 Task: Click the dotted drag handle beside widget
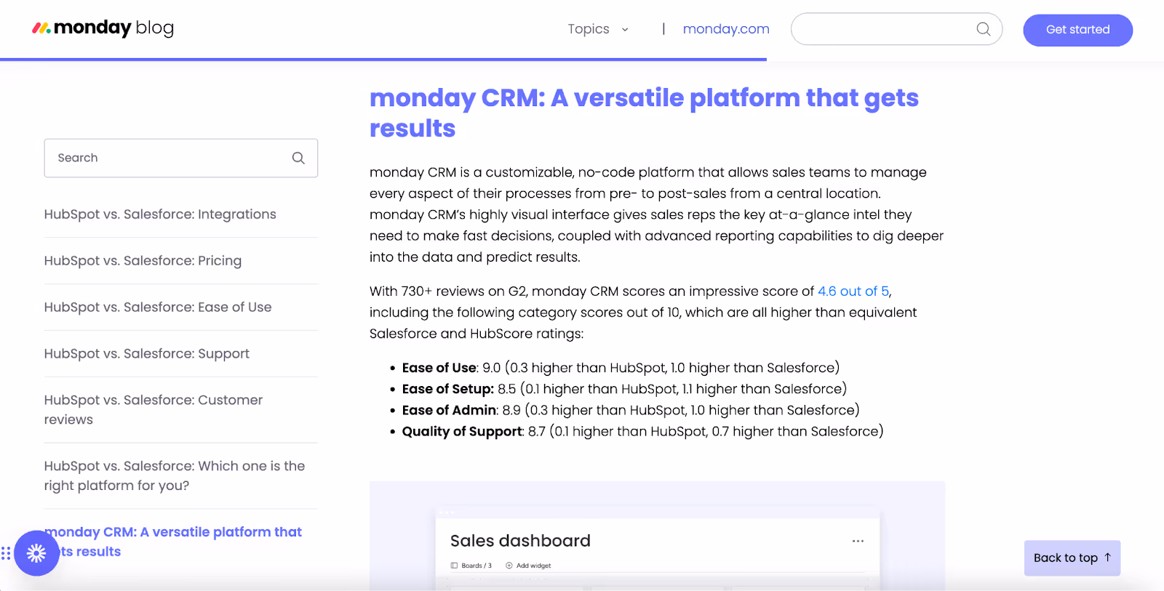[x=6, y=553]
